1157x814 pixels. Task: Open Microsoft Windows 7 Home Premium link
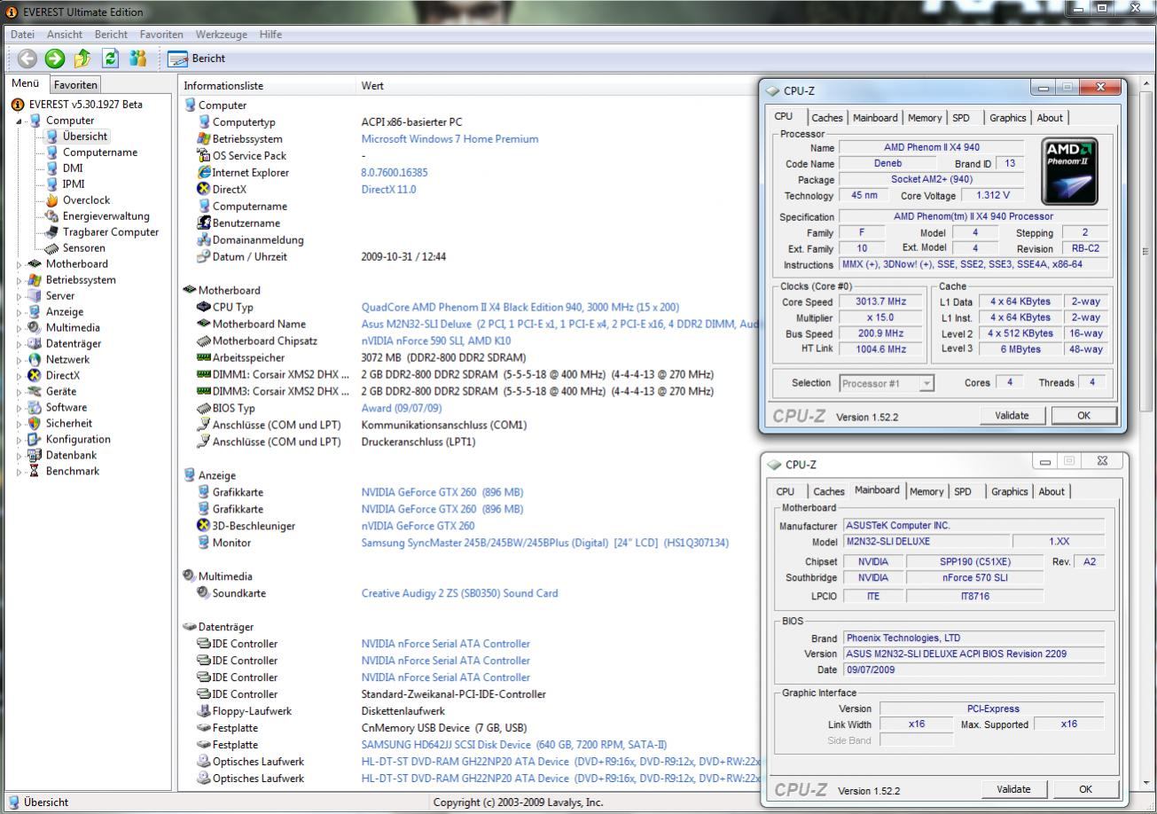pos(450,139)
